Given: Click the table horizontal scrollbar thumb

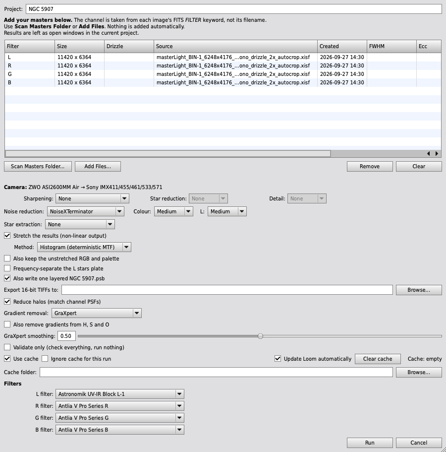Looking at the screenshot, I should (x=168, y=154).
